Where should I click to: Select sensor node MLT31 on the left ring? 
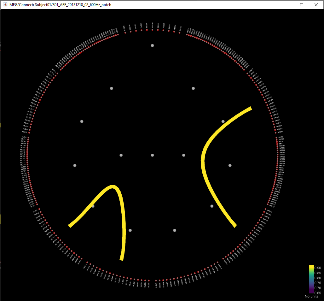pyautogui.click(x=28, y=137)
